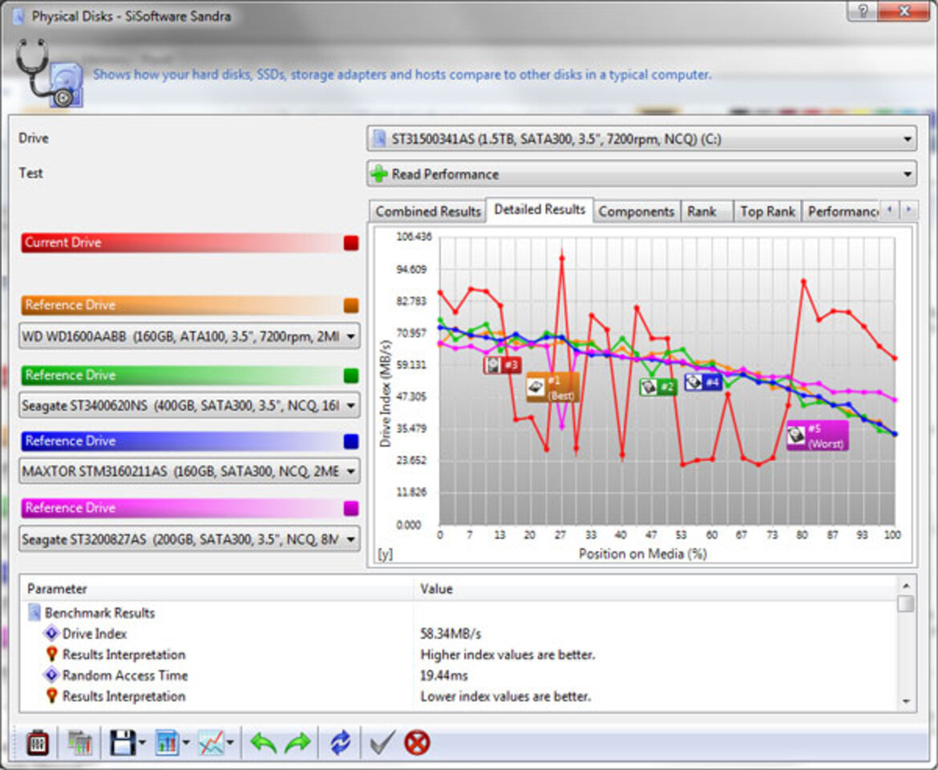This screenshot has height=770, width=938.
Task: Click the green forward arrow icon
Action: tap(298, 743)
